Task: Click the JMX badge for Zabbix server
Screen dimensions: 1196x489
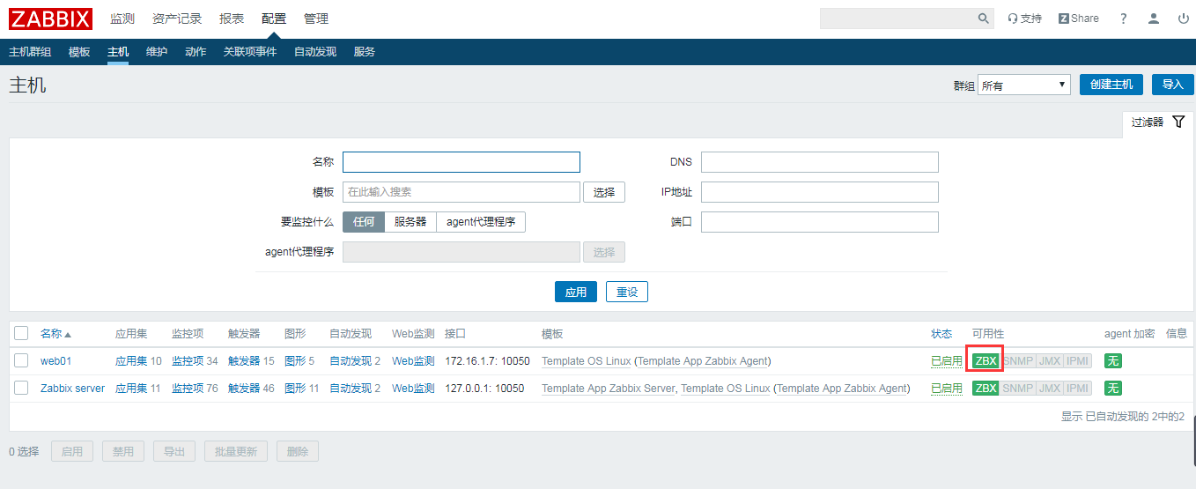Action: (1049, 389)
